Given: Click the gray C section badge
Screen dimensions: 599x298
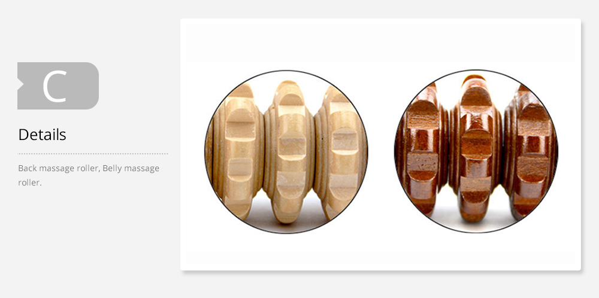Looking at the screenshot, I should click(x=58, y=86).
